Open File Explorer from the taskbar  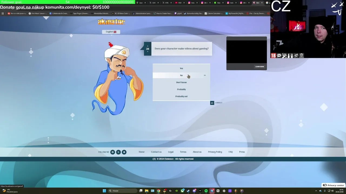(x=147, y=191)
